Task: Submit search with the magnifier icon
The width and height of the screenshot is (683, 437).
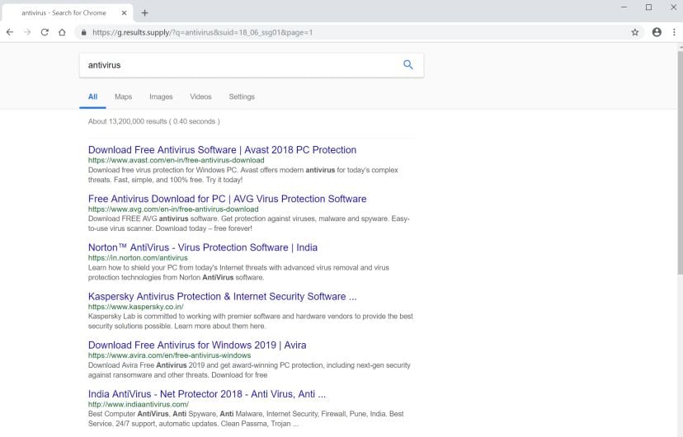Action: point(407,65)
